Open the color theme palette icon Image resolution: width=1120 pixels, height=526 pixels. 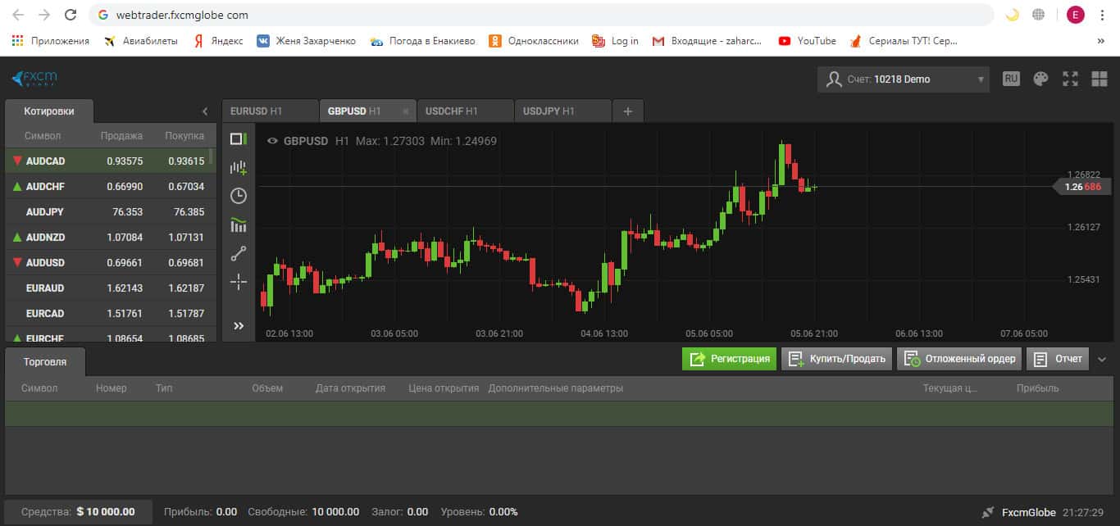pos(1040,79)
